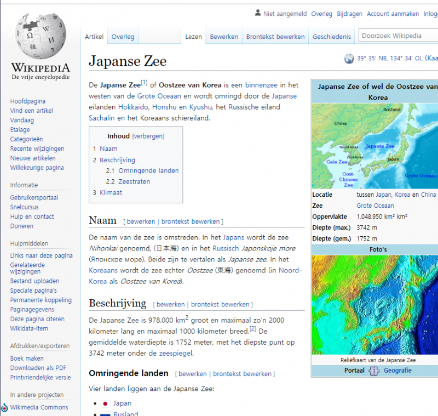Click the puzzle piece Portaal icon

(374, 371)
